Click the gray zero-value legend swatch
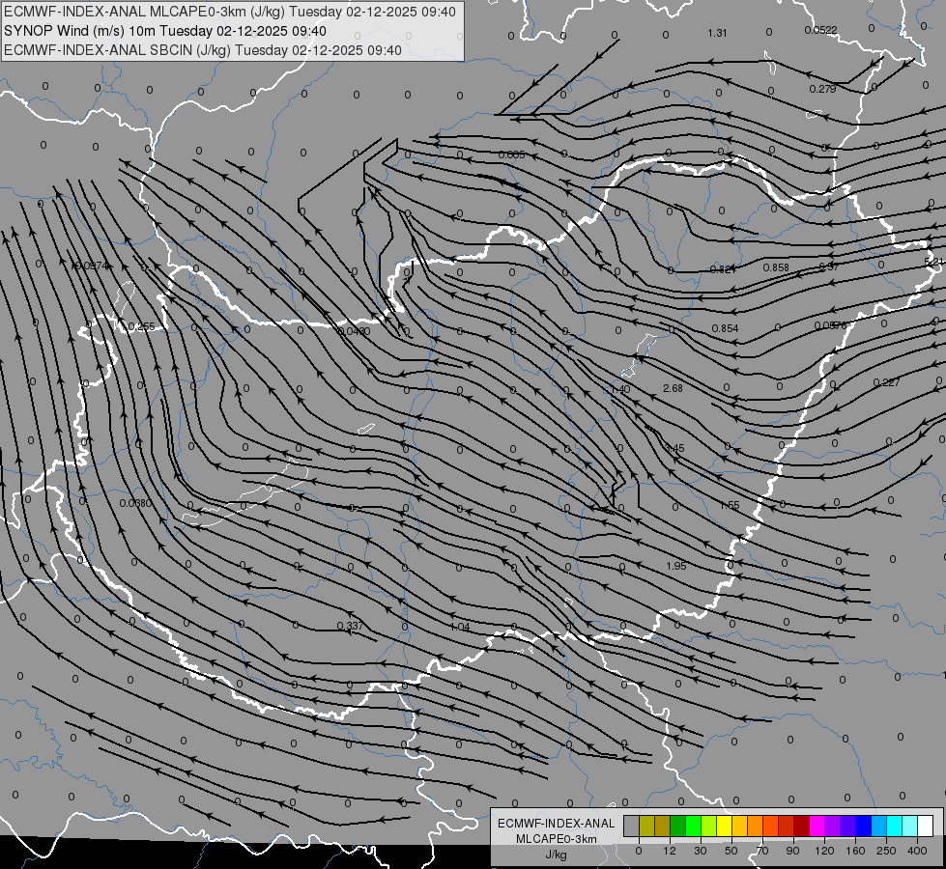 pyautogui.click(x=632, y=826)
